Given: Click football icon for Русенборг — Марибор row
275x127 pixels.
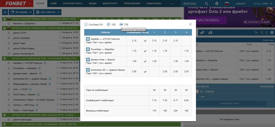Looking at the screenshot, I should (88, 49).
